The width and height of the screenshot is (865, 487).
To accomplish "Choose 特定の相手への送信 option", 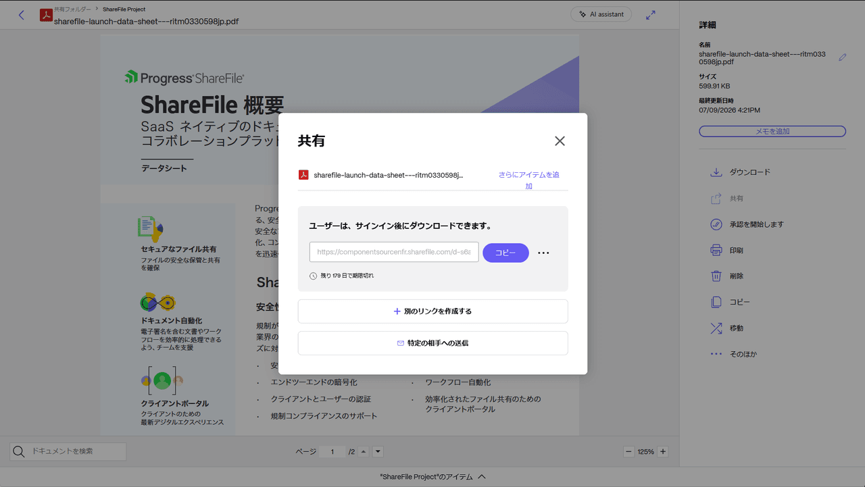I will (432, 343).
